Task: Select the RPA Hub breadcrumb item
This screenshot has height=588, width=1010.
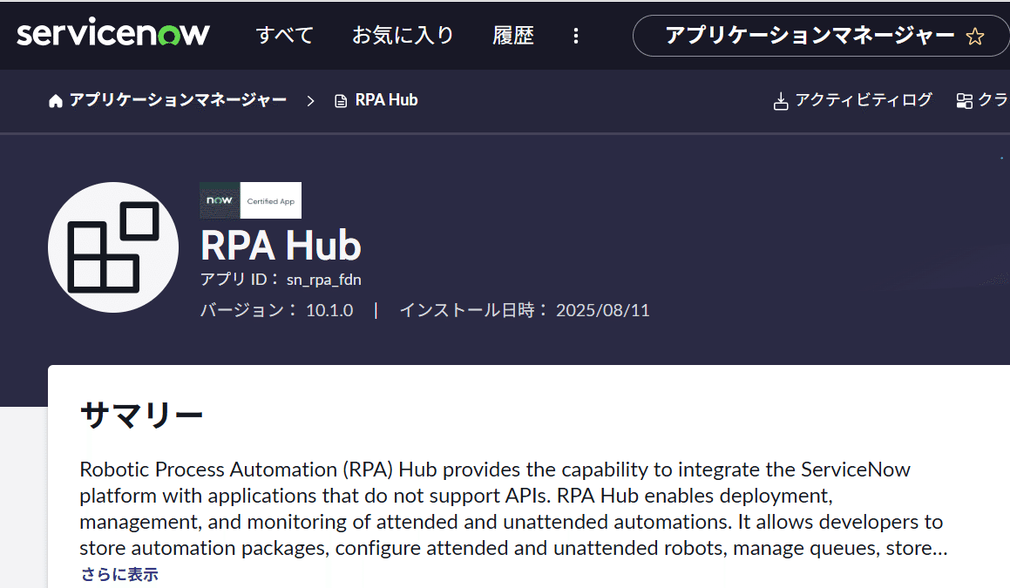Action: (x=385, y=99)
